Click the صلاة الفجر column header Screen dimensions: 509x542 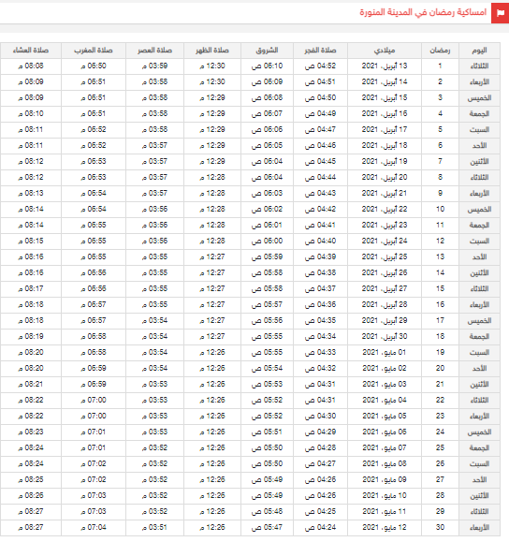(x=320, y=51)
